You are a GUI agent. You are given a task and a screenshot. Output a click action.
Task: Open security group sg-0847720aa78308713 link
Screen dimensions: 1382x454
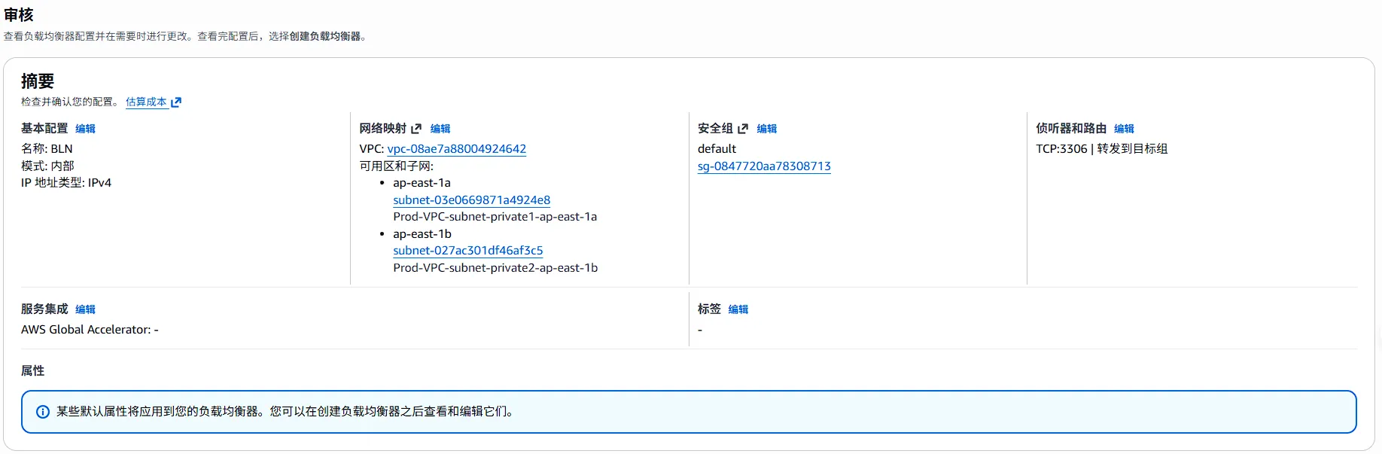click(x=764, y=166)
